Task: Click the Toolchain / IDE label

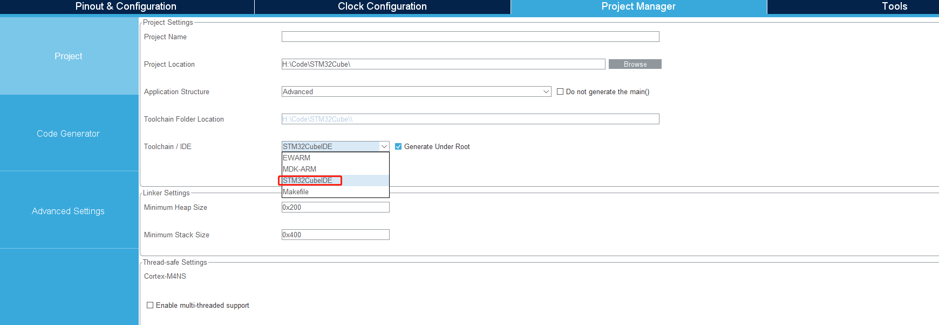Action: 168,146
